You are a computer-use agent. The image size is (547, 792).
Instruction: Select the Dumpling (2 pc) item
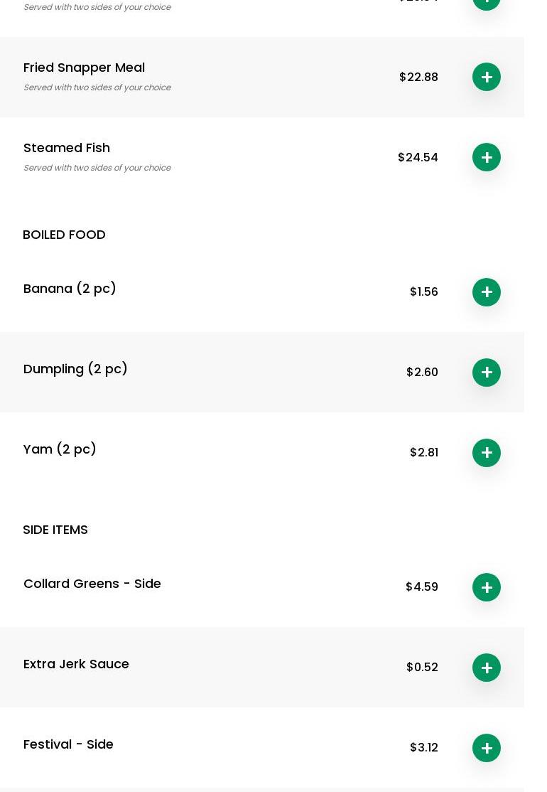click(x=75, y=369)
